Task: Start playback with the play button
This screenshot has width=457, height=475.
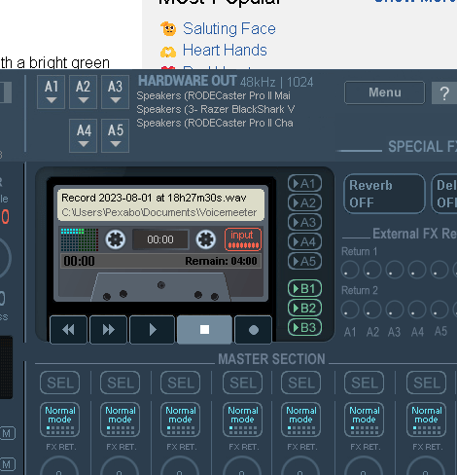Action: 152,330
